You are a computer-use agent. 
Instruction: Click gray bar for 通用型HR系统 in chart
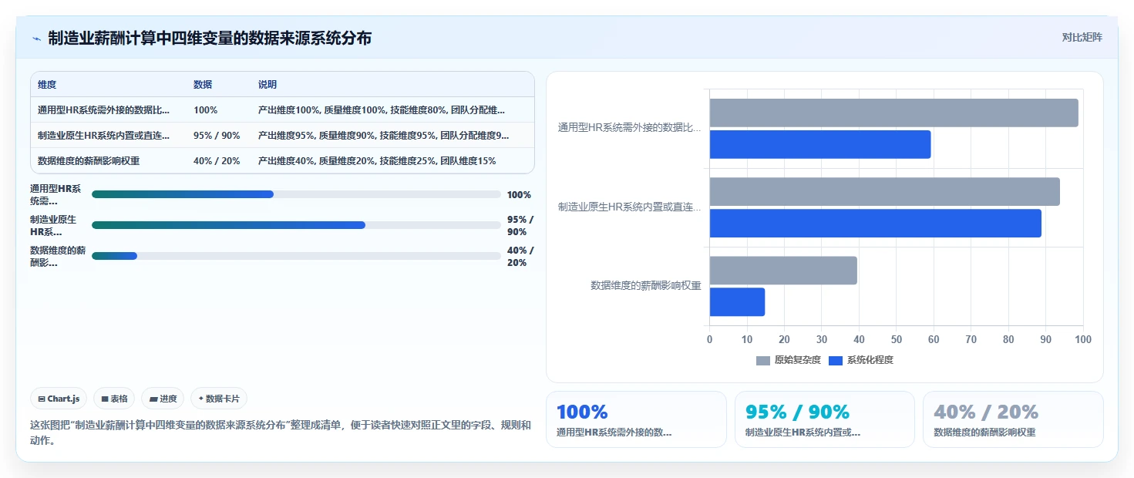(894, 113)
